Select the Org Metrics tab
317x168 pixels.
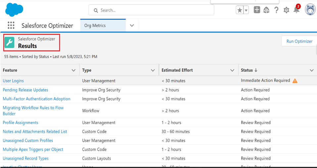click(x=103, y=26)
